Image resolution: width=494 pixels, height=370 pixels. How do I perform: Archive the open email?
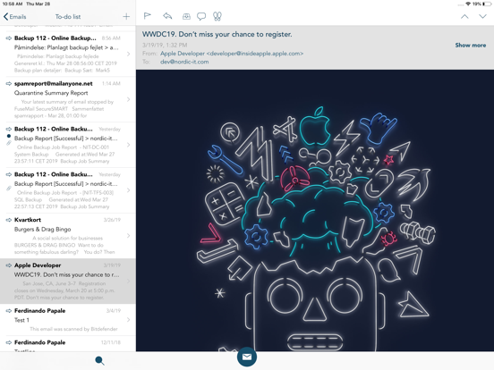click(186, 16)
